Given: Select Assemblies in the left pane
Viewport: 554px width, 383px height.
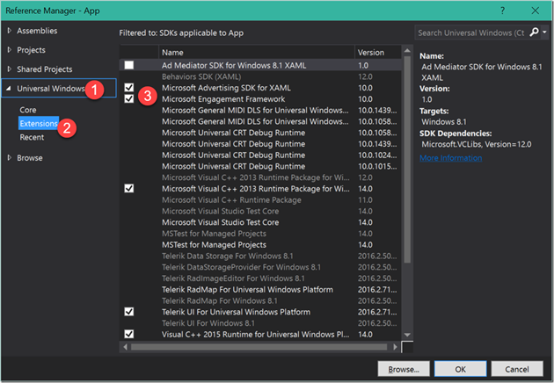Looking at the screenshot, I should pos(37,31).
